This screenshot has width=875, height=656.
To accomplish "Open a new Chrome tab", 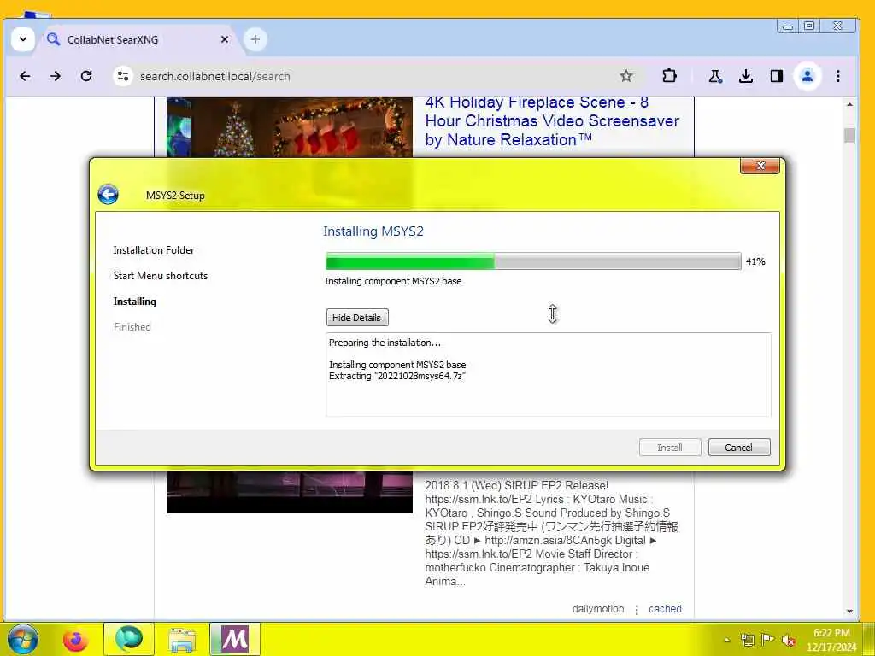I will [x=255, y=39].
